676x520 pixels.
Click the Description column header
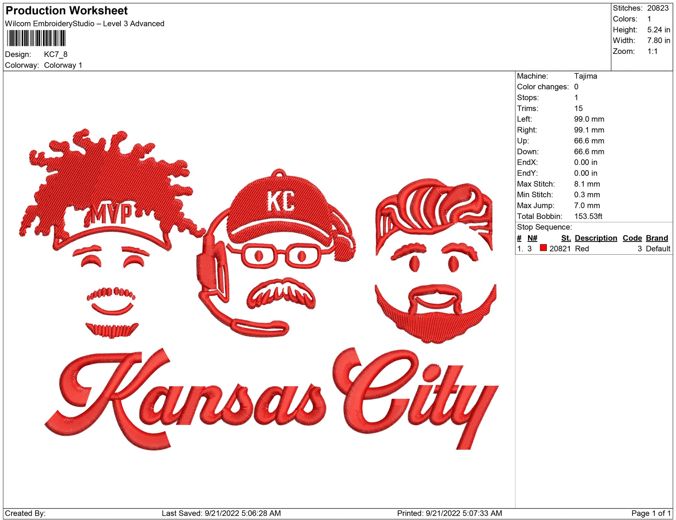pyautogui.click(x=596, y=238)
